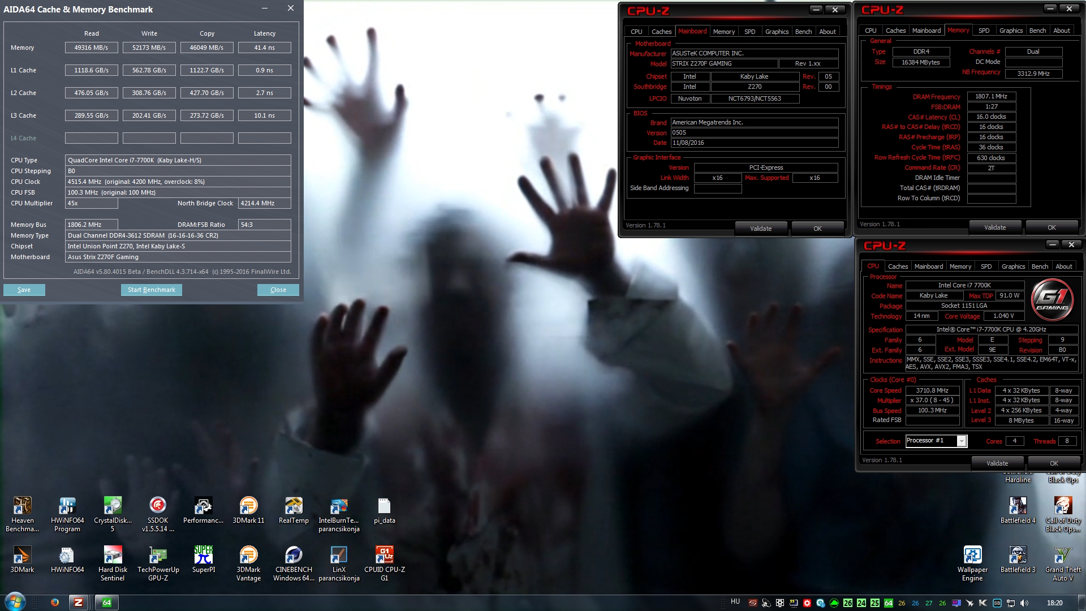Click Save in the AIDA64 benchmark window
This screenshot has height=611, width=1086.
24,290
